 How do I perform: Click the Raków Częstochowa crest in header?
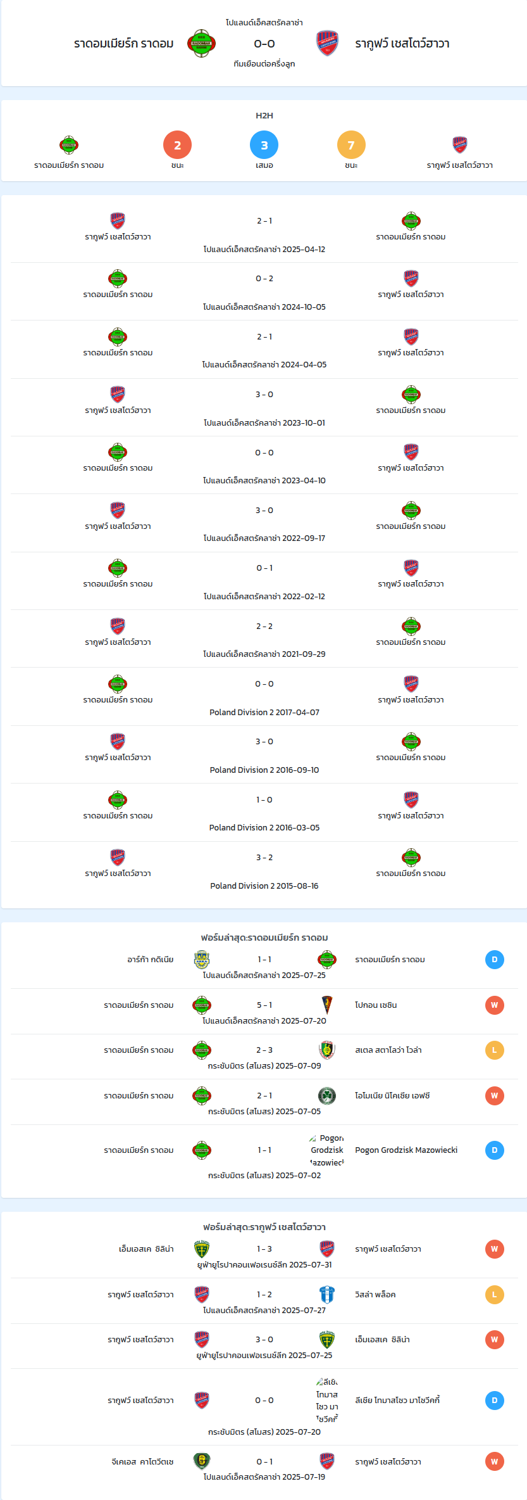[x=327, y=43]
